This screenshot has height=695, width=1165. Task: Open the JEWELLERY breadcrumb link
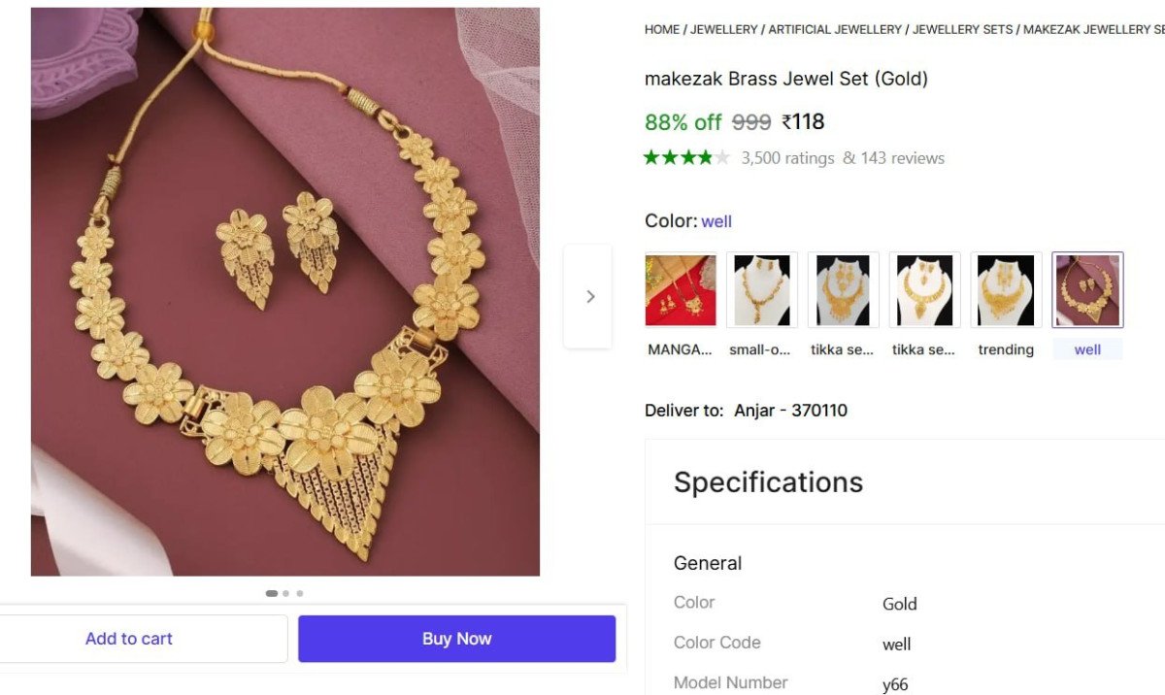pyautogui.click(x=724, y=30)
